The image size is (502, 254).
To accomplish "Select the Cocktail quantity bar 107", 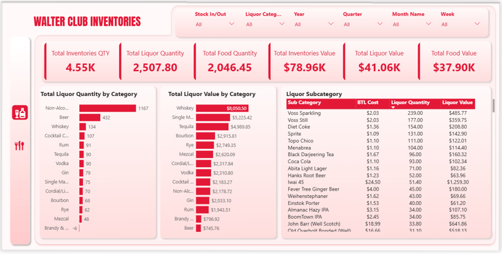I will click(x=82, y=136).
